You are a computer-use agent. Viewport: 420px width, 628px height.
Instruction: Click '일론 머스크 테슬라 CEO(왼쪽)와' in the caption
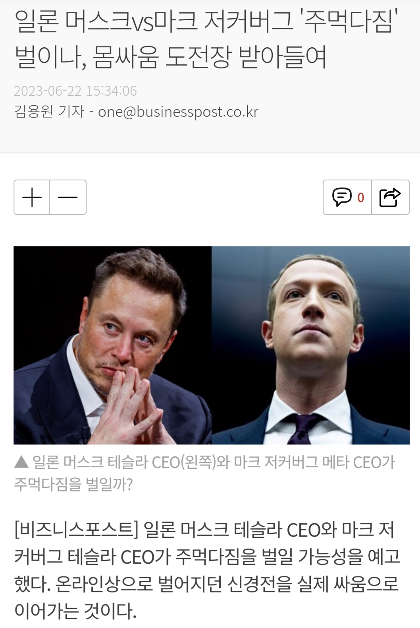coord(131,462)
